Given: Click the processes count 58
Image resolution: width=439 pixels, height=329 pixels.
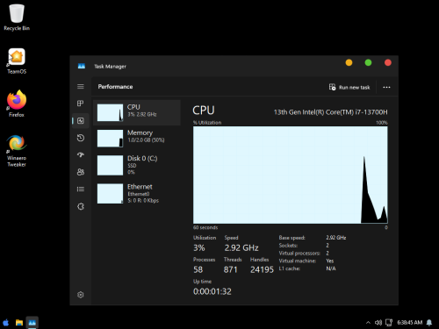Looking at the screenshot, I should [x=198, y=269].
